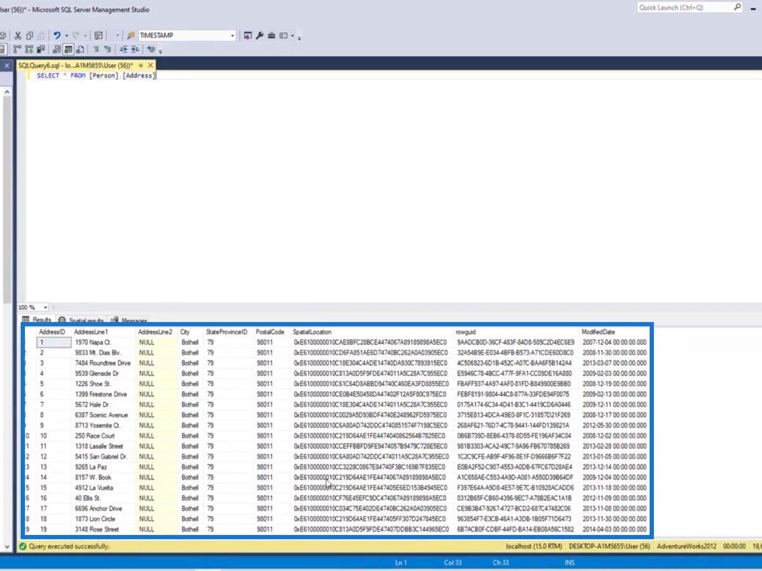Screen dimensions: 762x571
Task: Select the SQLQuery6.sql document tab
Action: click(x=75, y=65)
